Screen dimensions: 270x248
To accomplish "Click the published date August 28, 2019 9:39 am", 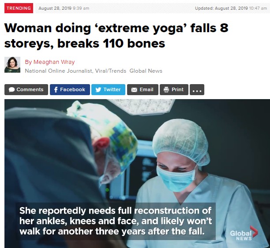I will (64, 8).
